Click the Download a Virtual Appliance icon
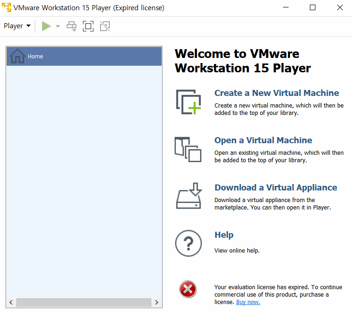The height and width of the screenshot is (317, 352). (x=189, y=196)
